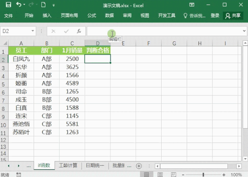
Task: Click the Name Box showing D2
Action: click(16, 31)
